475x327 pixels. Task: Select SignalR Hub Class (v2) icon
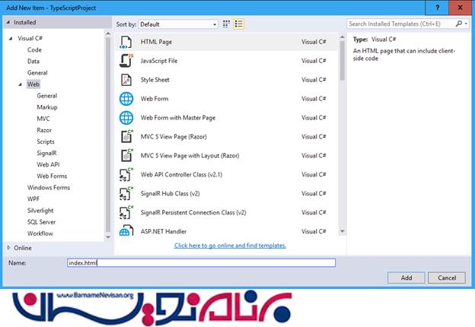tap(126, 194)
